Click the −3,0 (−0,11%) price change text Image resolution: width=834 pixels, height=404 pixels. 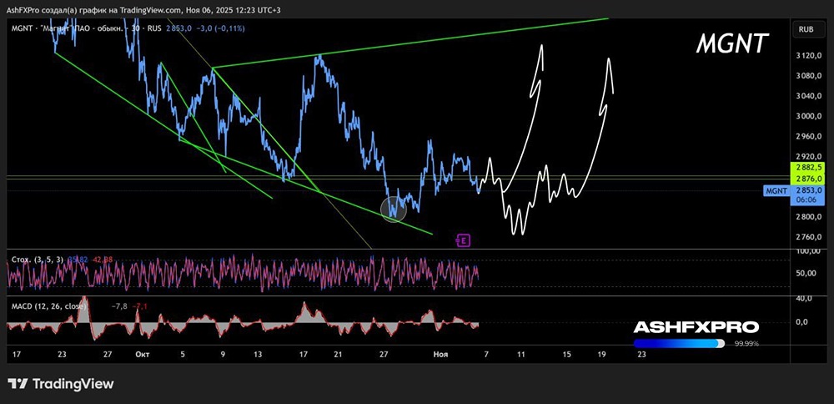point(223,28)
